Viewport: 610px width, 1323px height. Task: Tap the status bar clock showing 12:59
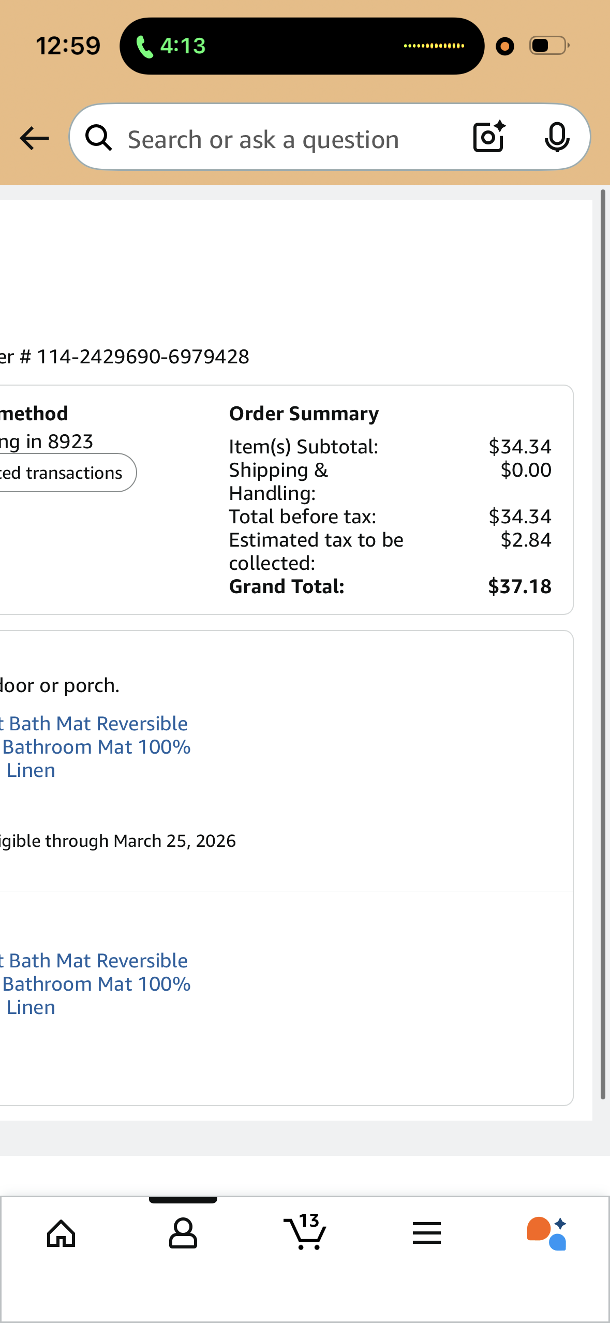tap(68, 46)
